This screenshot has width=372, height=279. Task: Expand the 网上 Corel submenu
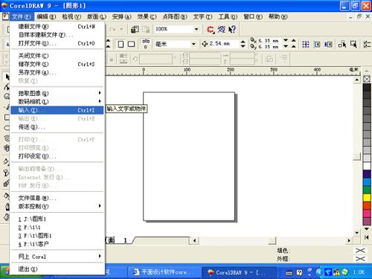pyautogui.click(x=57, y=257)
